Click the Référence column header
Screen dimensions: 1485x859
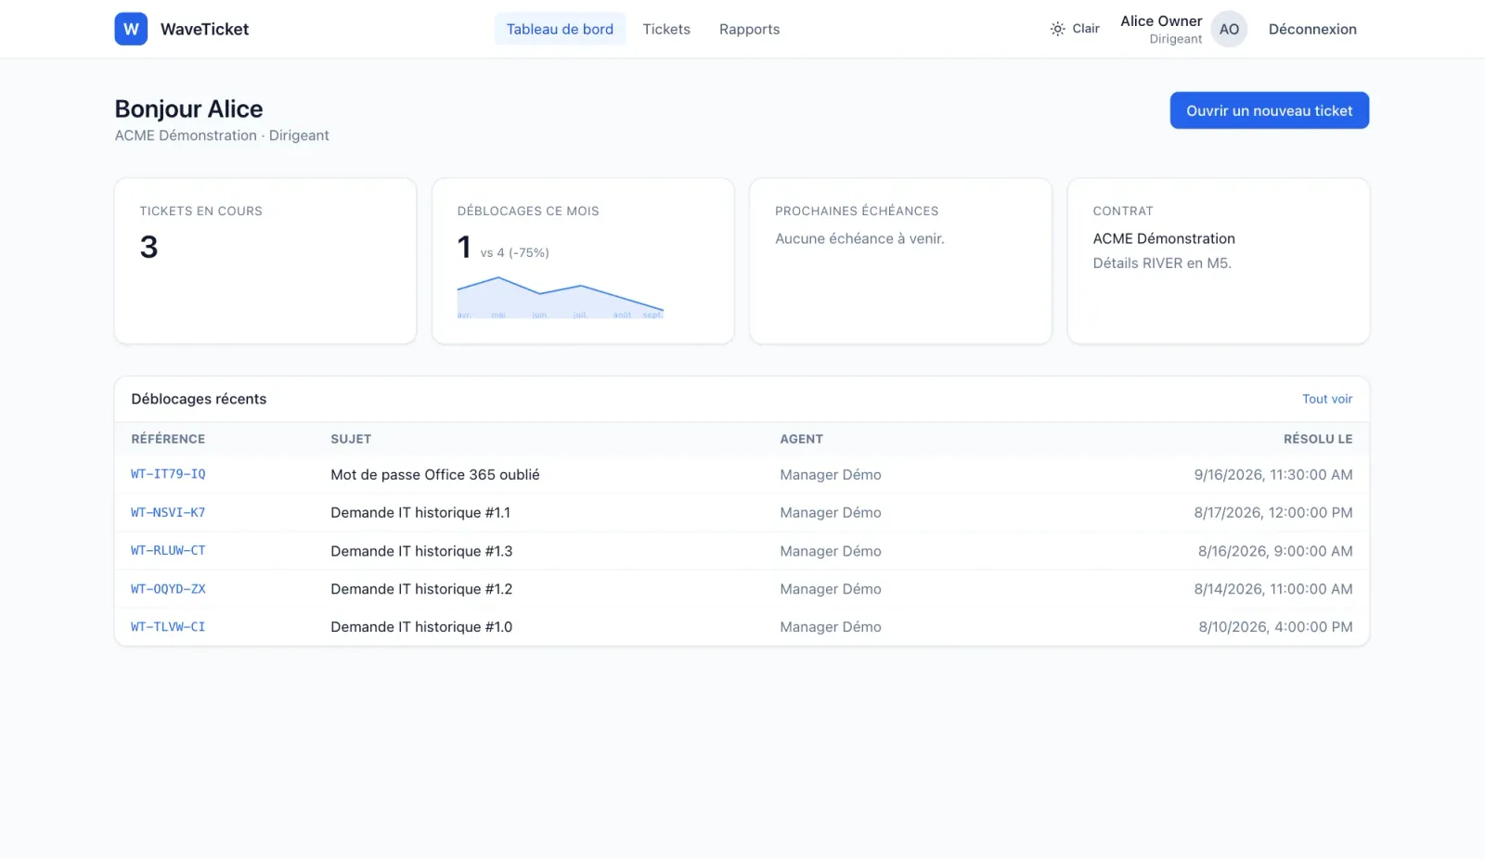(168, 439)
